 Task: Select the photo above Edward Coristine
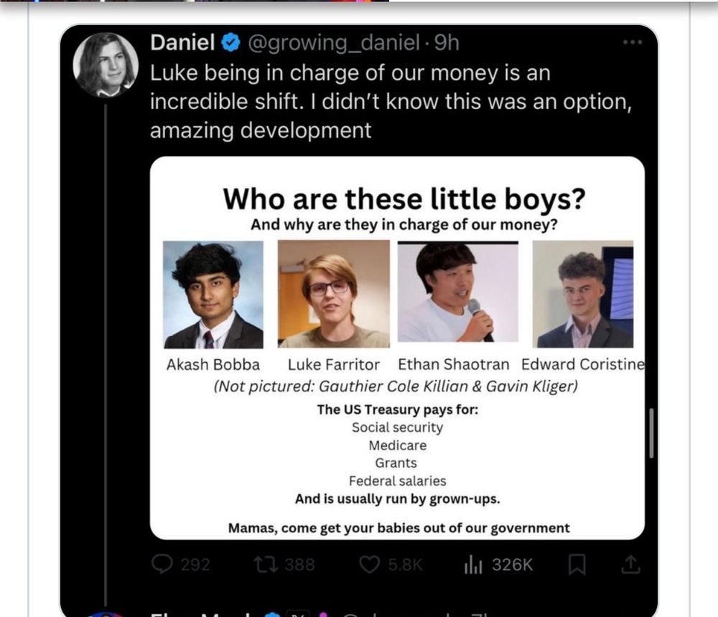[x=583, y=294]
